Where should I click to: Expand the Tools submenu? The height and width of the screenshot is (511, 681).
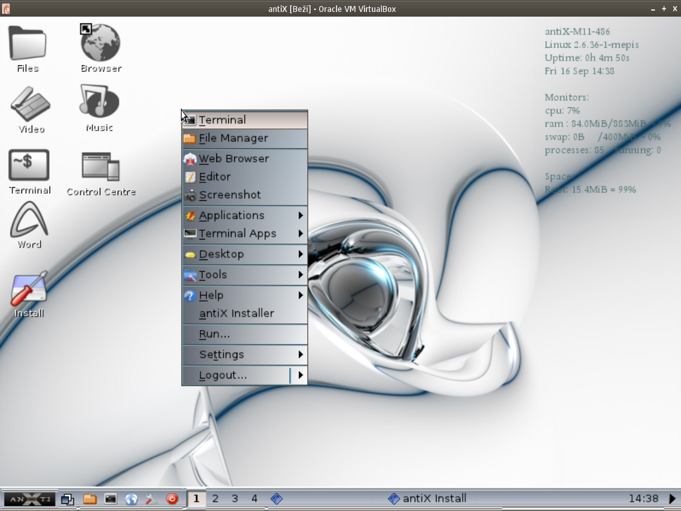[x=245, y=275]
